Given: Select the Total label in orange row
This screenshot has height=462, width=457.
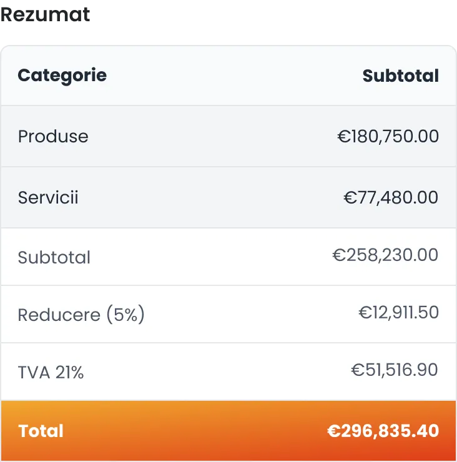Looking at the screenshot, I should (41, 431).
